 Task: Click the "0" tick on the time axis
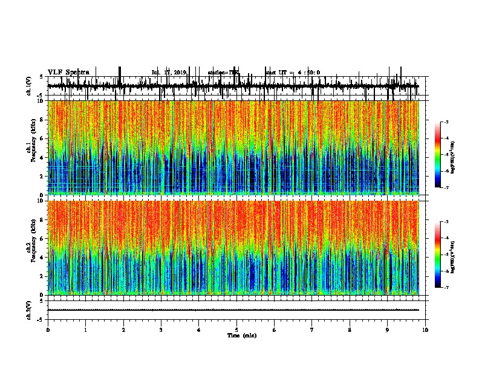[48, 330]
